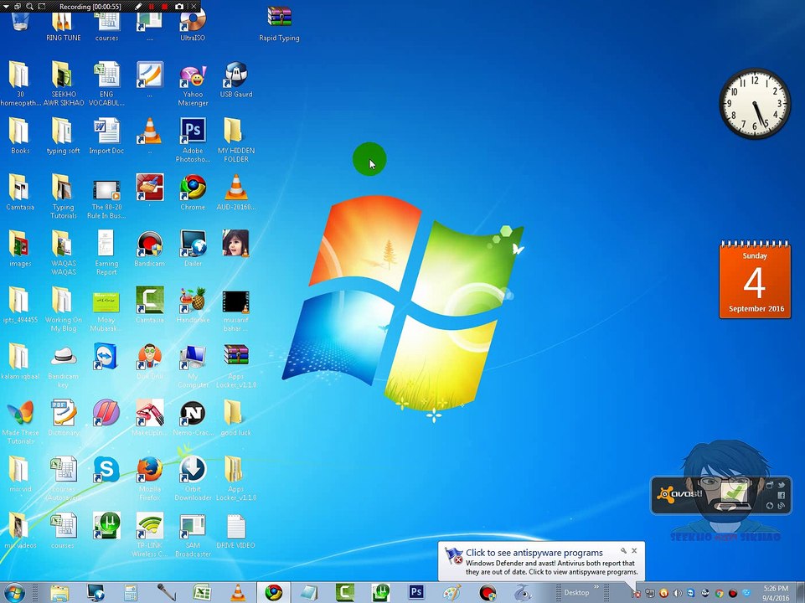
Task: Open the USB Guard desktop shortcut
Action: (x=235, y=75)
